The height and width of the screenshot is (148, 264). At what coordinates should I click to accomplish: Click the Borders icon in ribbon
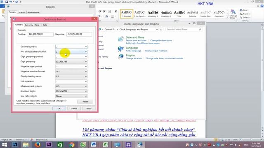[x=113, y=16]
